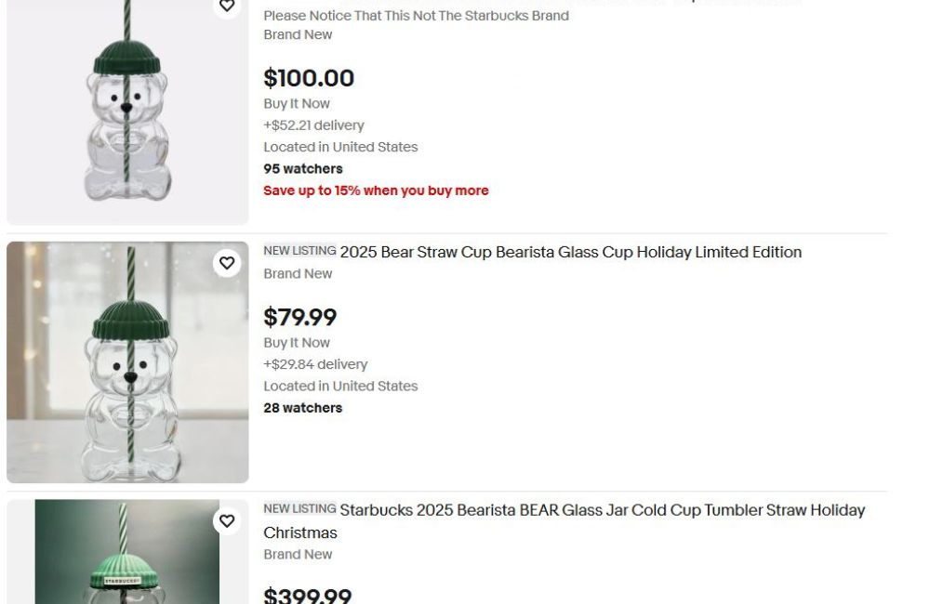Add the $79.99 bear cup to watchlist
The image size is (930, 604).
(x=227, y=263)
